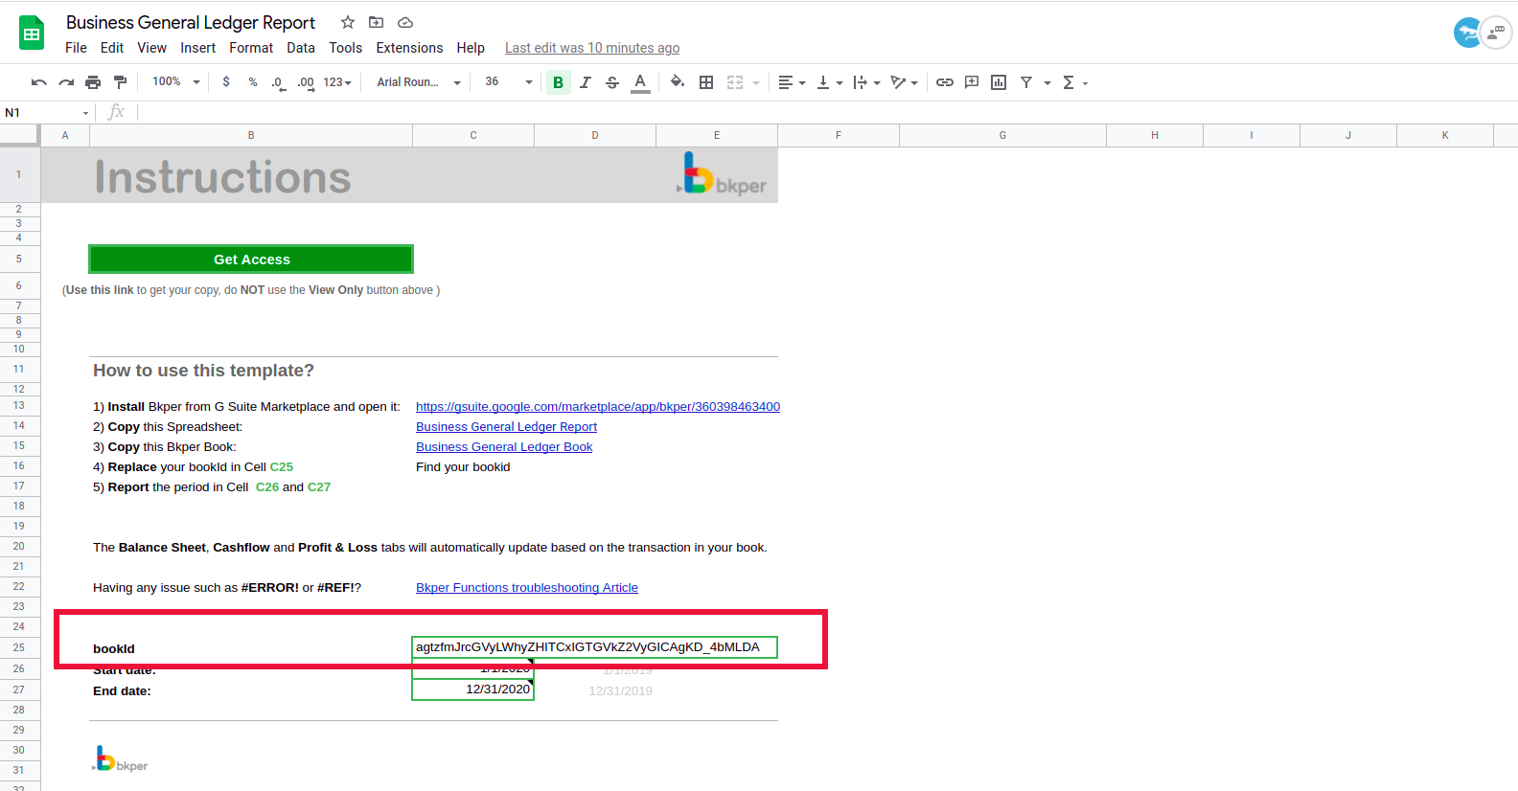Open the functions sigma menu
This screenshot has height=791, width=1518.
[1074, 82]
